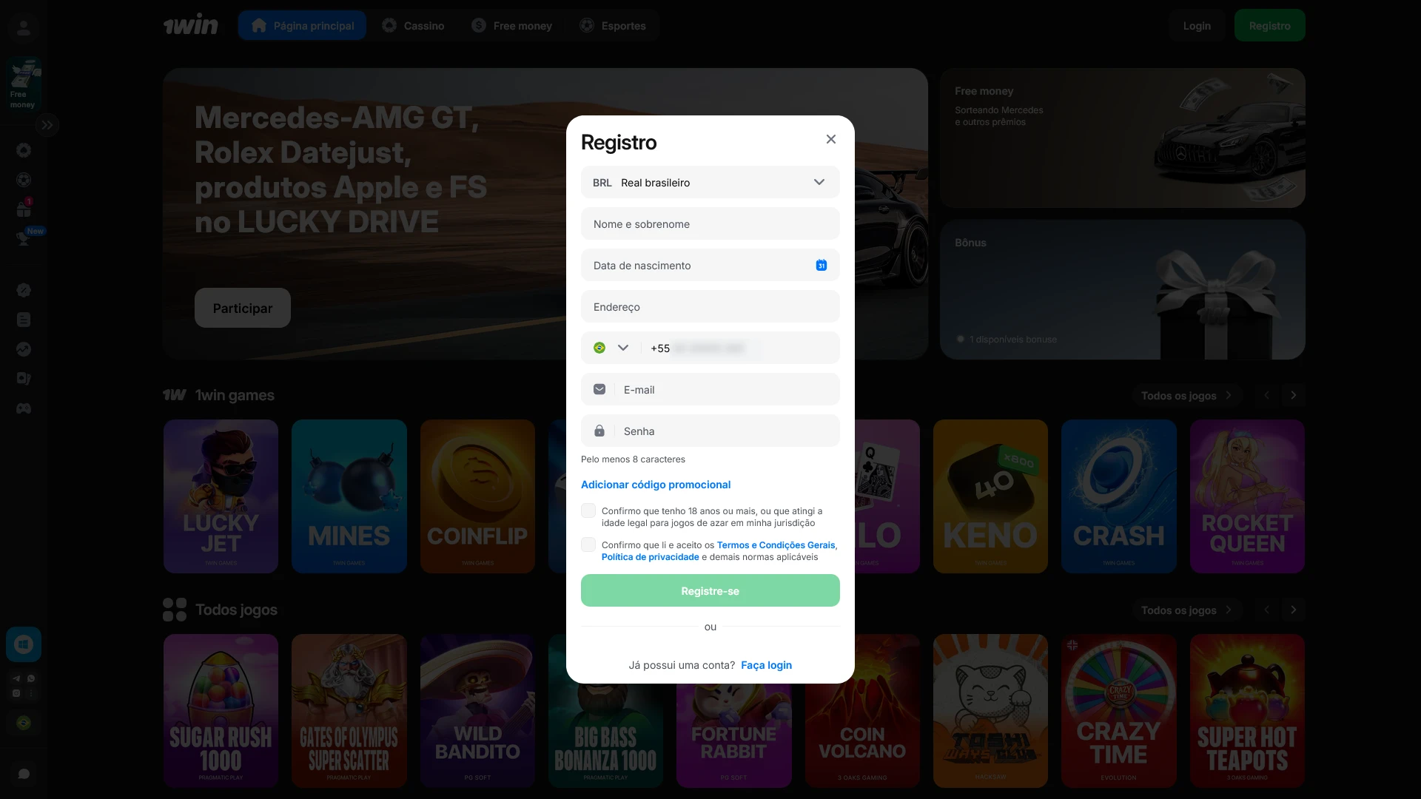Open the Termos e Condições Gerais link

click(x=776, y=545)
